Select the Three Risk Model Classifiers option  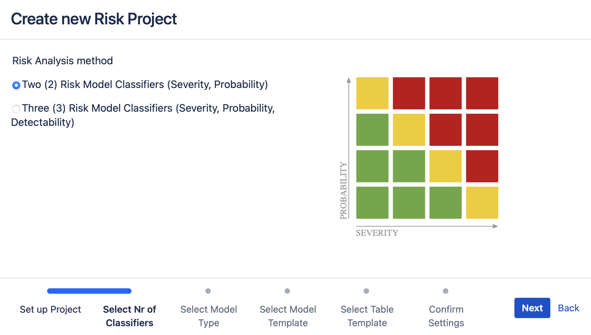16,109
